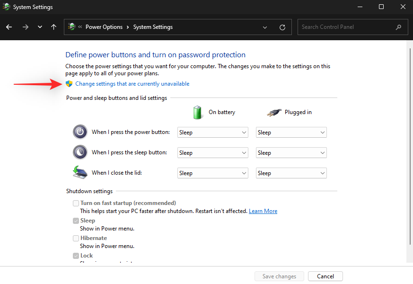
Task: Toggle the Lock checkbox
Action: point(76,256)
